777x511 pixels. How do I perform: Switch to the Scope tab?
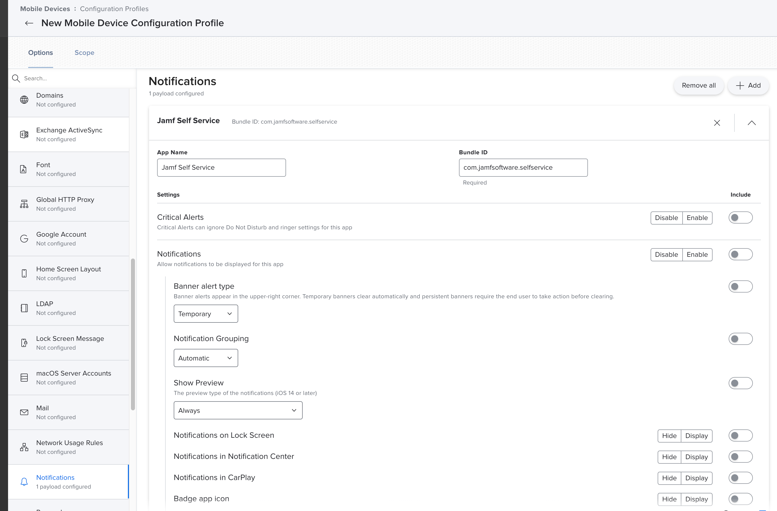[84, 53]
